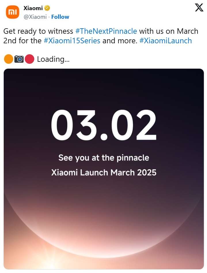The height and width of the screenshot is (273, 207).
Task: Click the Xiaomi orange logo avatar
Action: point(12,12)
